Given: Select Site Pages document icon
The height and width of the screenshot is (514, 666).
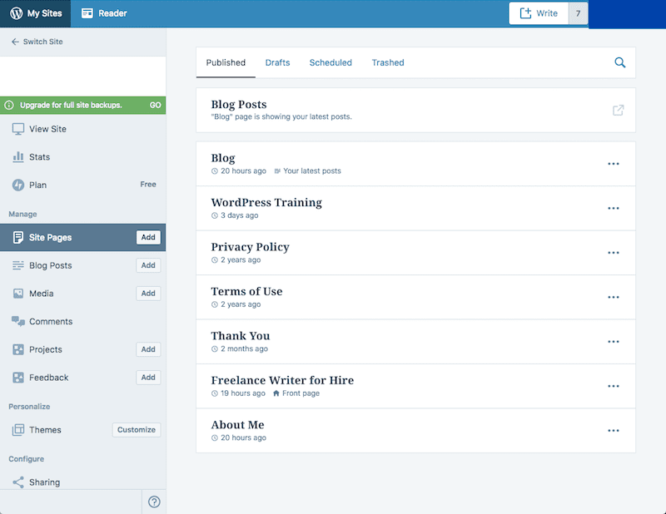Looking at the screenshot, I should (17, 237).
